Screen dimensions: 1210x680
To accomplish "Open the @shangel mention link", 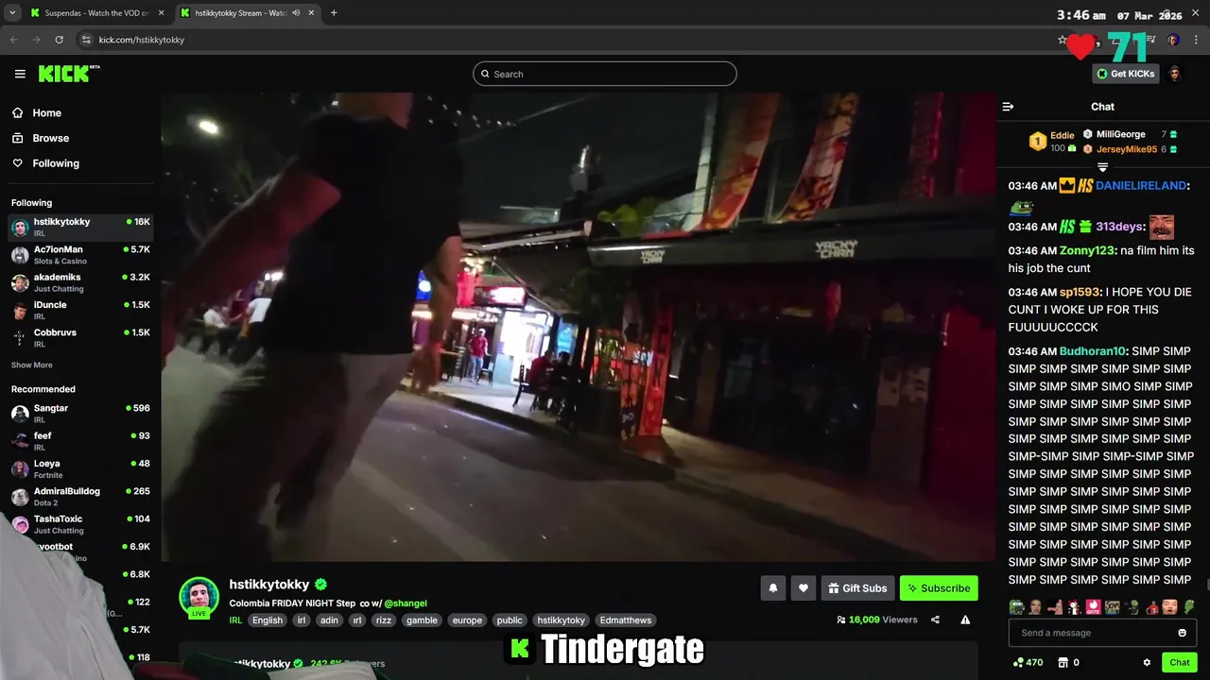I will point(406,603).
